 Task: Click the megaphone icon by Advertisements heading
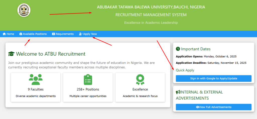click(178, 92)
